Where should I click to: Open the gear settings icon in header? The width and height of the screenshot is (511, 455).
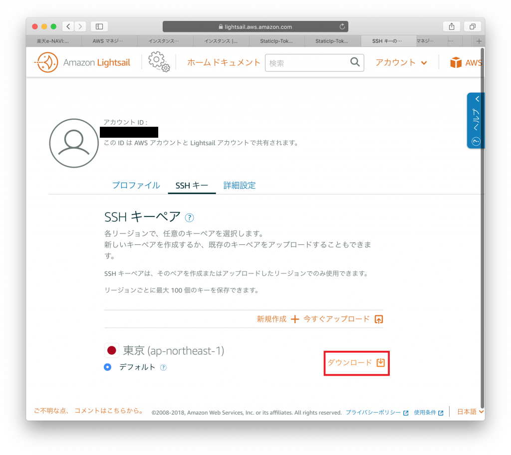tap(159, 61)
